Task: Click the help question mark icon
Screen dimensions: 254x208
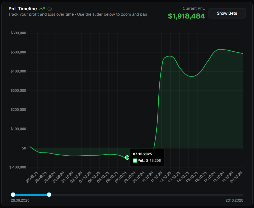Action: click(x=50, y=9)
